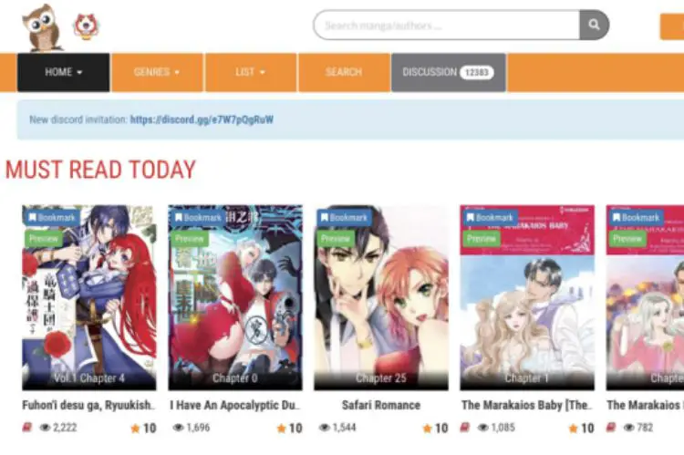Click the red book icon under Marakaios Baby
This screenshot has height=455, width=684.
point(465,427)
